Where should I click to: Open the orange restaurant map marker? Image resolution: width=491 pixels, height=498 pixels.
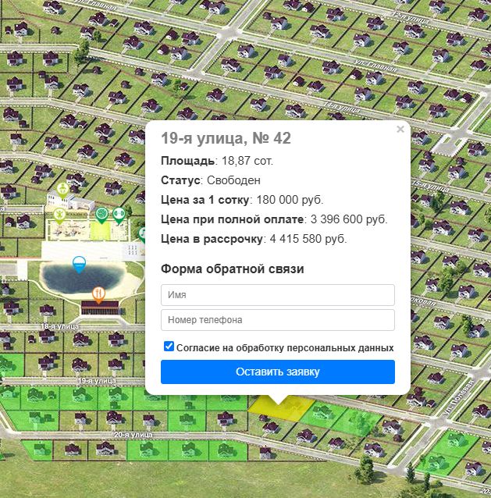click(x=99, y=295)
